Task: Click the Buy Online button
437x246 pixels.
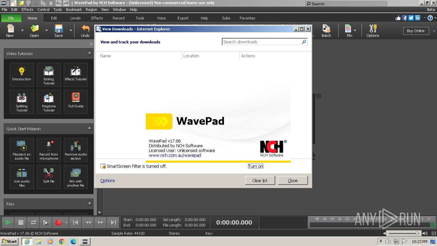Action: 415,31
